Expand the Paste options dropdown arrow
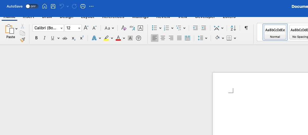This screenshot has width=308, height=135. pyautogui.click(x=16, y=29)
